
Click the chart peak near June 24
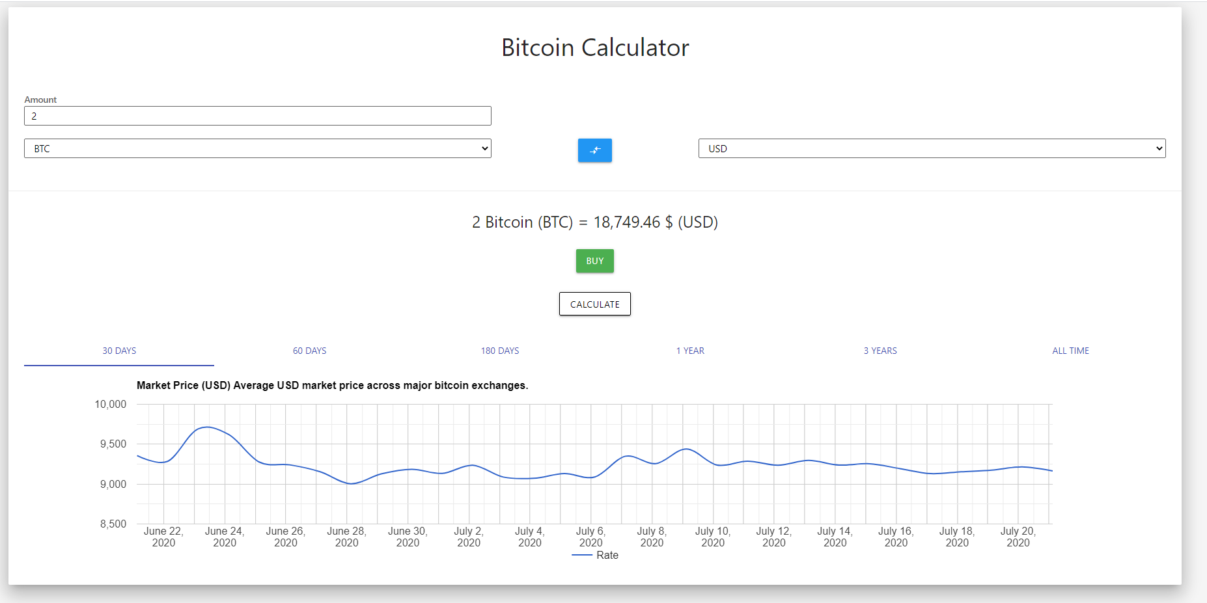[x=208, y=427]
